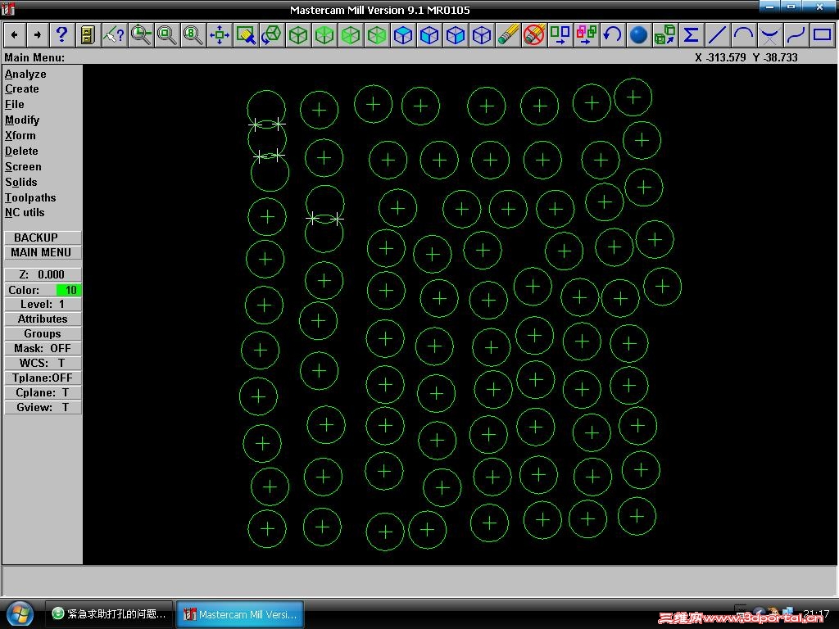Open the Toolpaths menu
The image size is (839, 629).
click(30, 197)
